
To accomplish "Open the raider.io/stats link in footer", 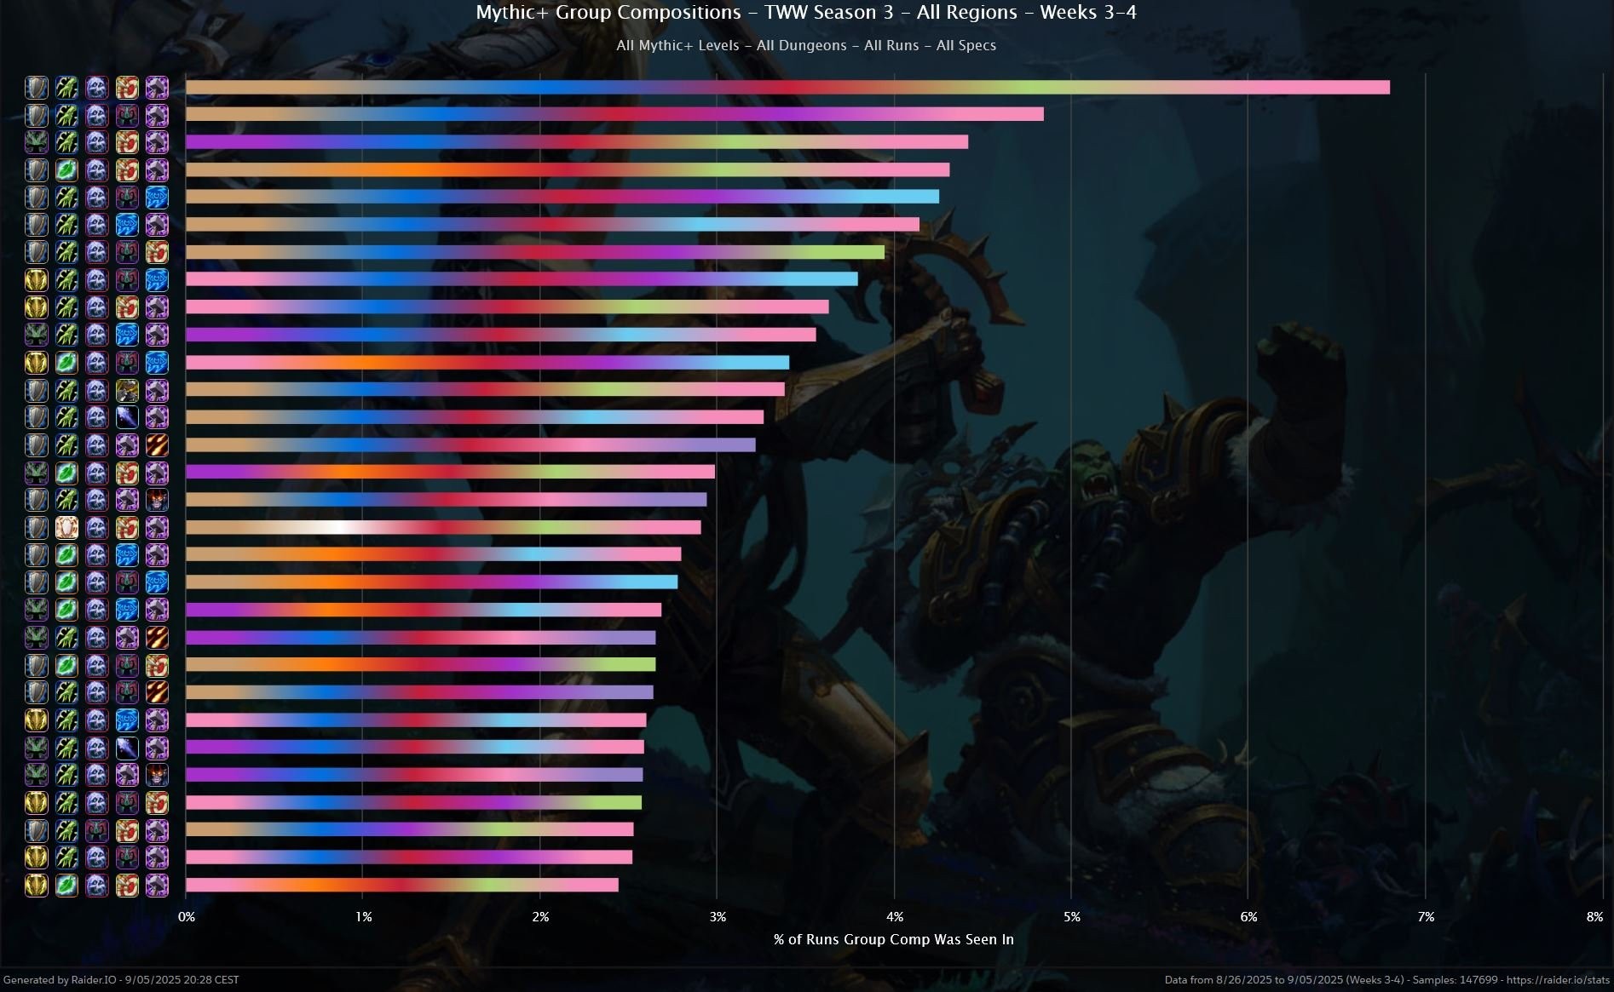I will 1558,980.
